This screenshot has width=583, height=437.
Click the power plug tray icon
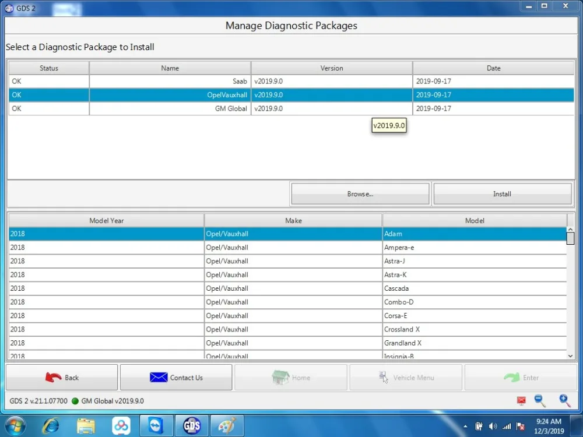pyautogui.click(x=479, y=427)
